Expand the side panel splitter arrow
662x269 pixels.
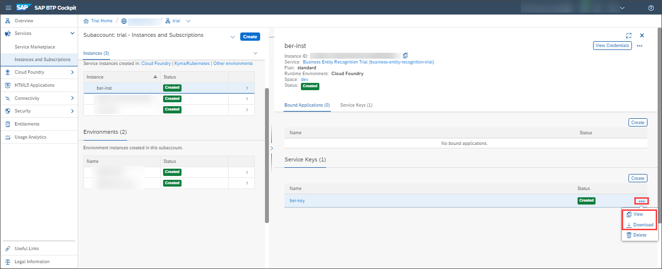click(271, 148)
